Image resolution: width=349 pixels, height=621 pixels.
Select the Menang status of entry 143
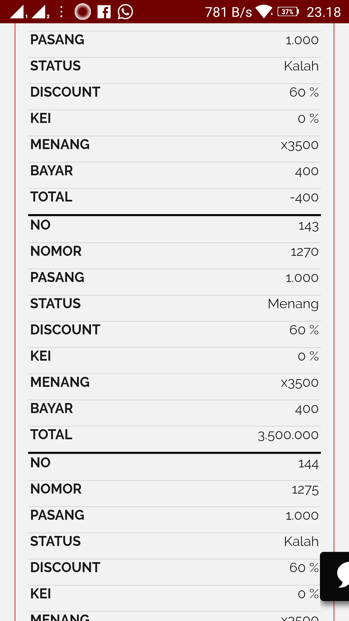(x=293, y=304)
